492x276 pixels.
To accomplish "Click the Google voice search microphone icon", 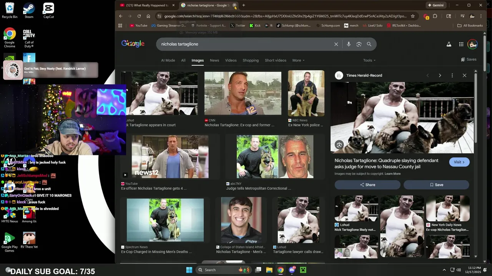I will pyautogui.click(x=349, y=44).
